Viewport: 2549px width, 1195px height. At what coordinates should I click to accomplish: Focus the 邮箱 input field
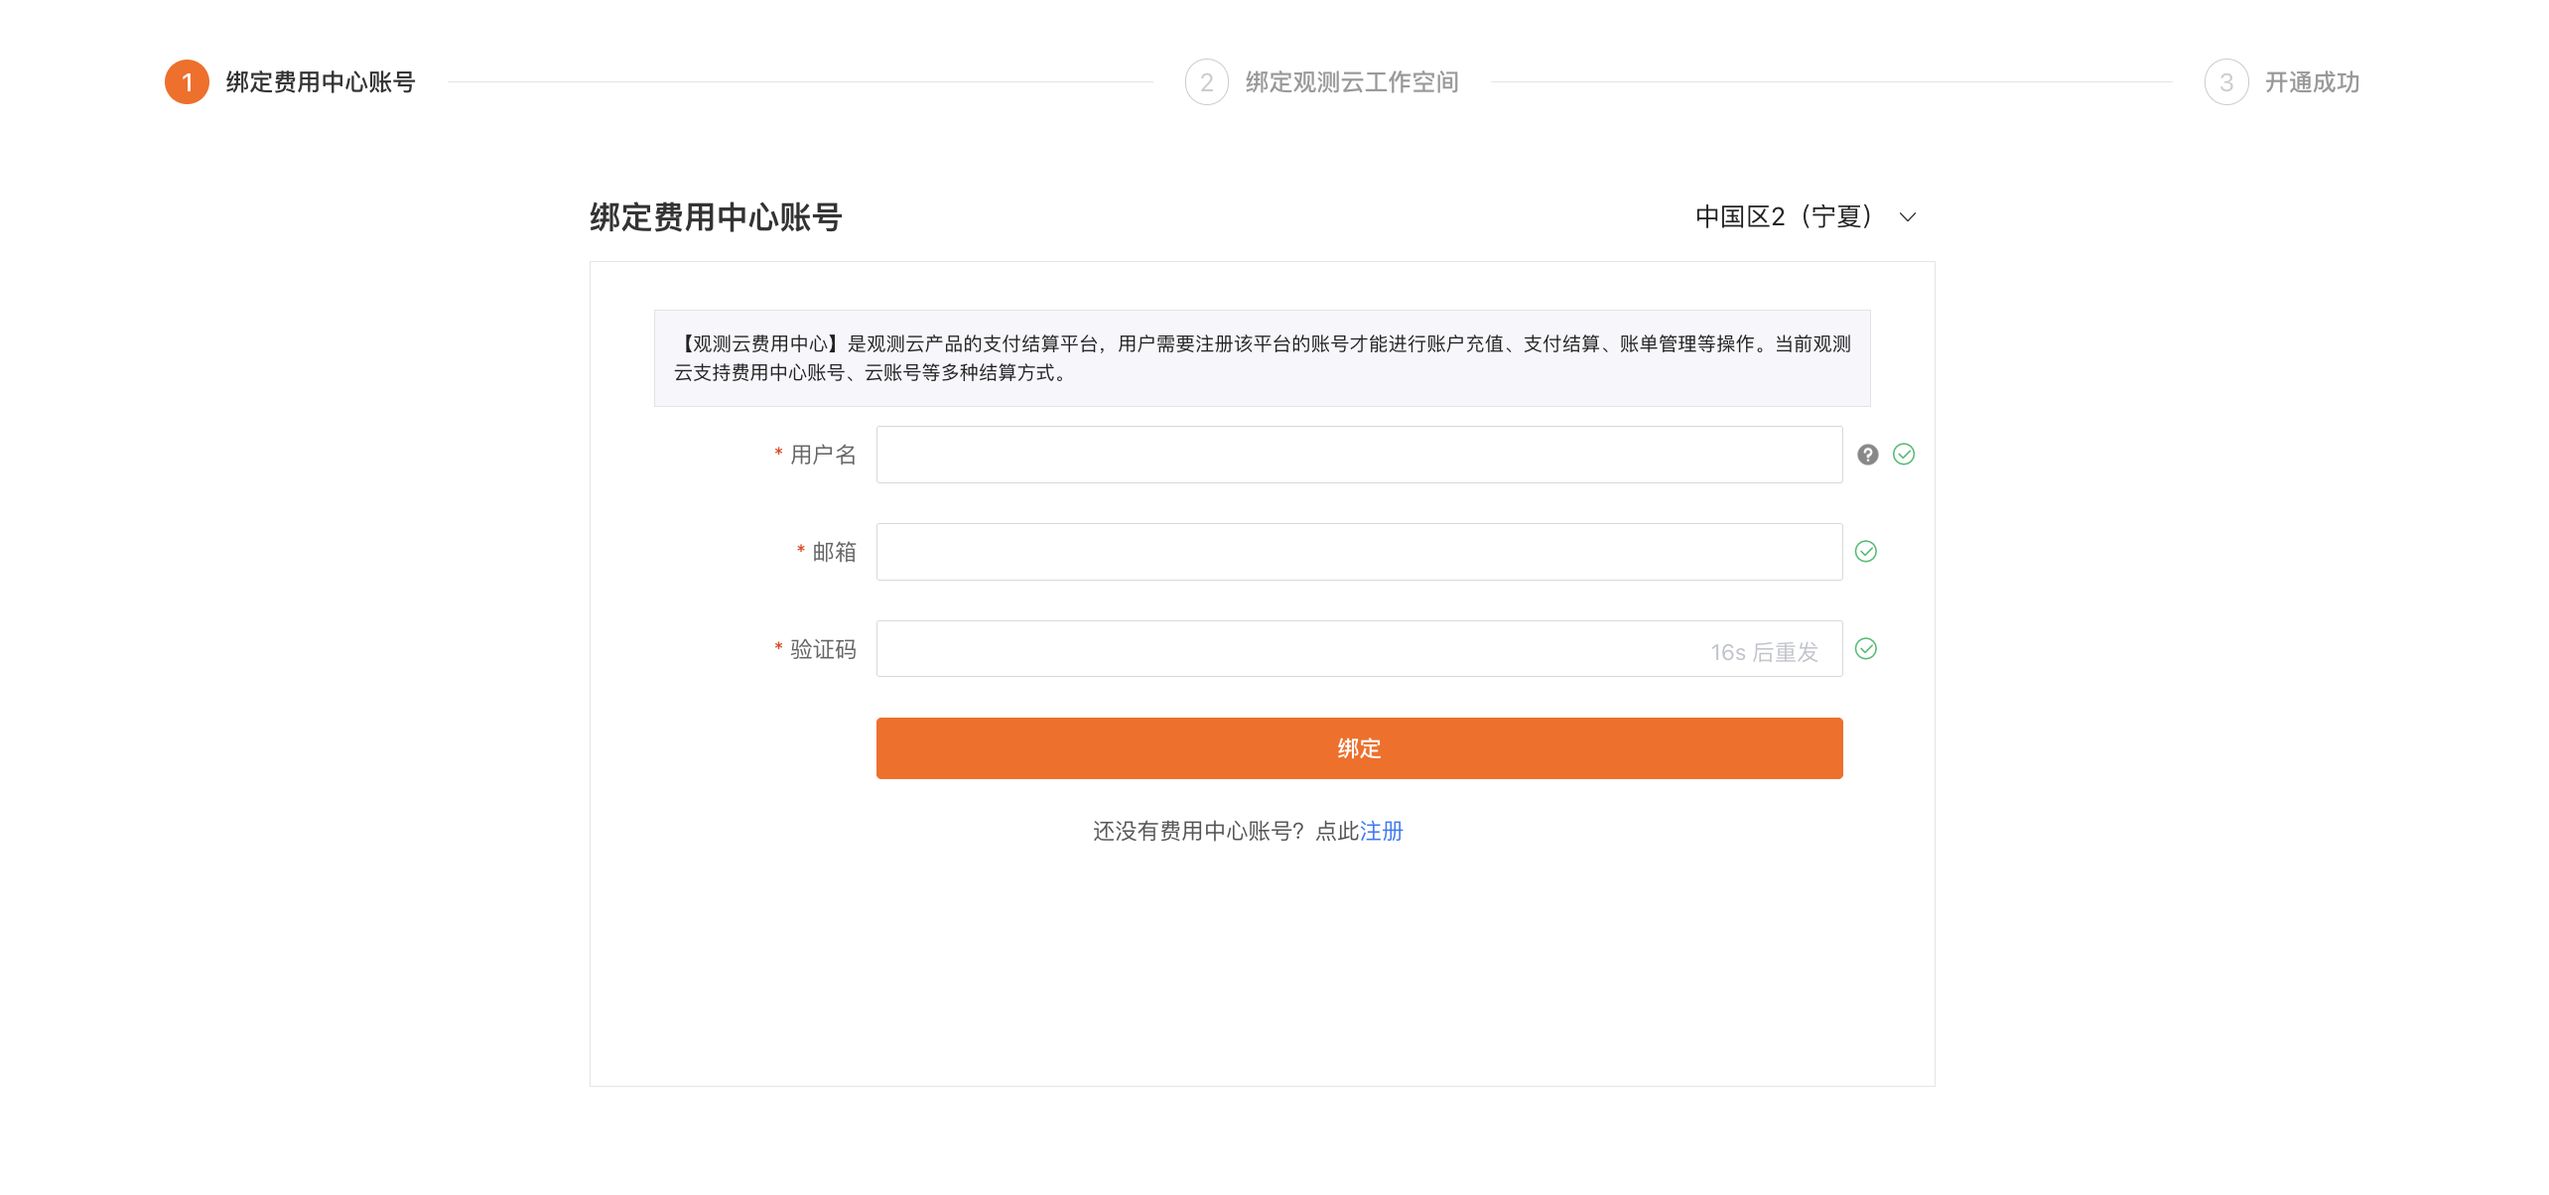[x=1359, y=552]
